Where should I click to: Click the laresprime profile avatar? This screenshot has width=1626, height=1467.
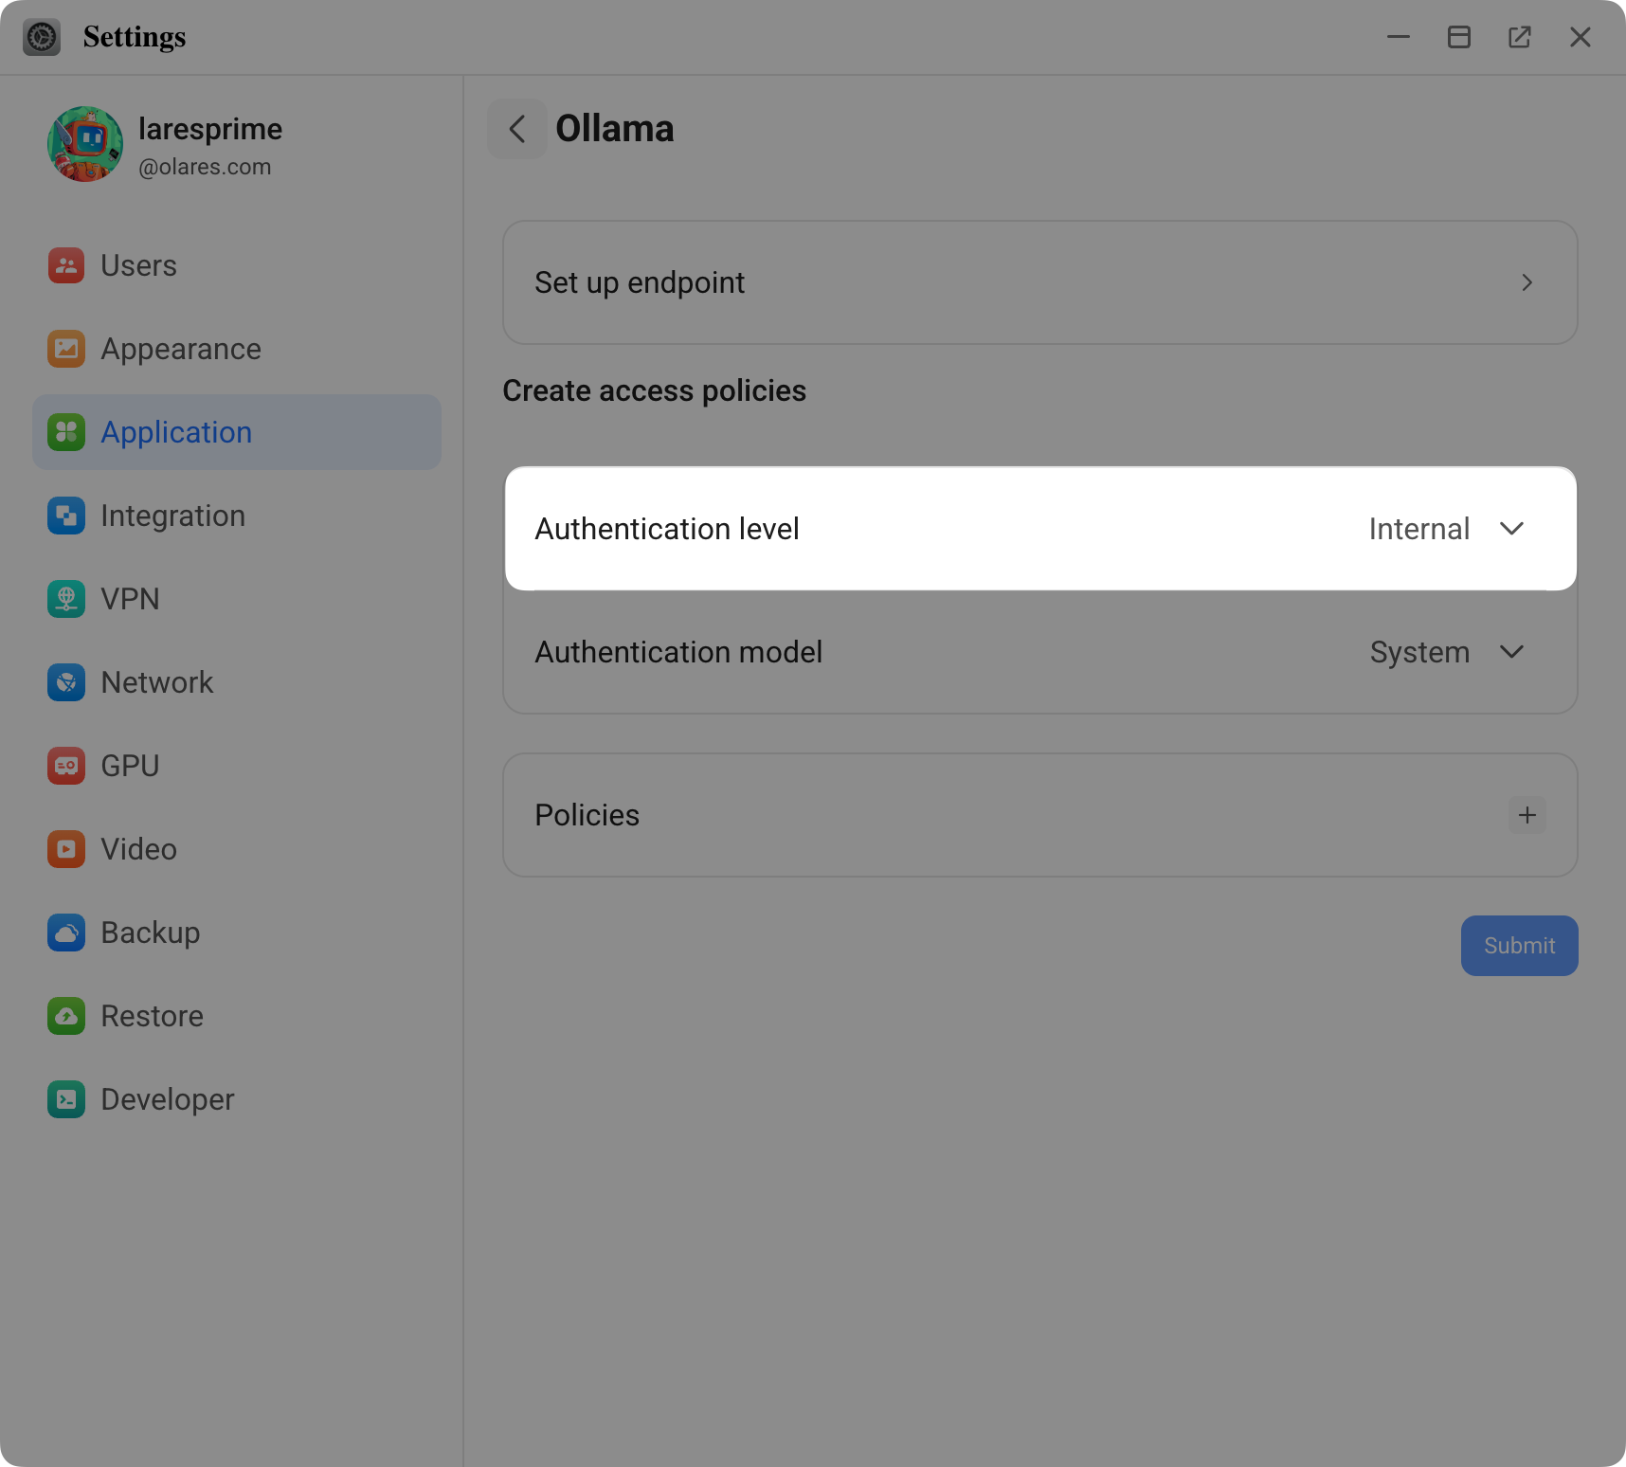click(x=85, y=144)
